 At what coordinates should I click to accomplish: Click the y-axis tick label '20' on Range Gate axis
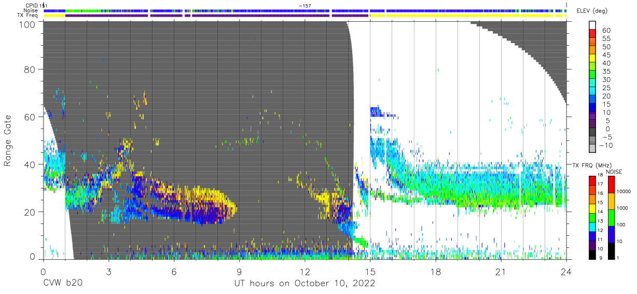coord(31,212)
